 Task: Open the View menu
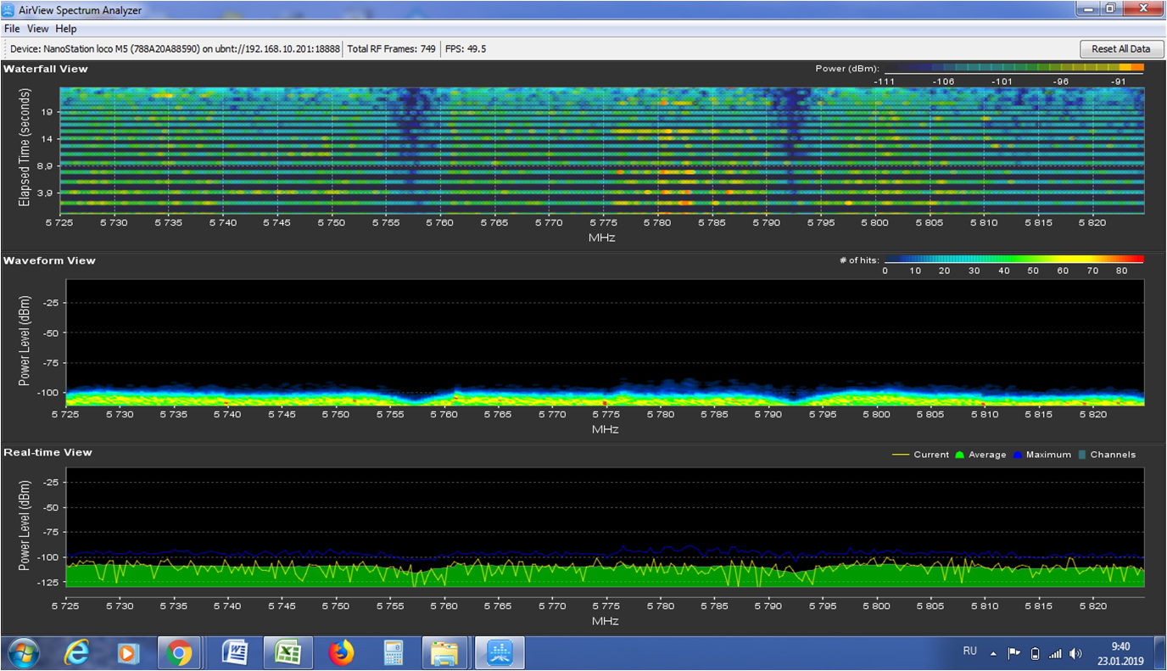coord(37,29)
